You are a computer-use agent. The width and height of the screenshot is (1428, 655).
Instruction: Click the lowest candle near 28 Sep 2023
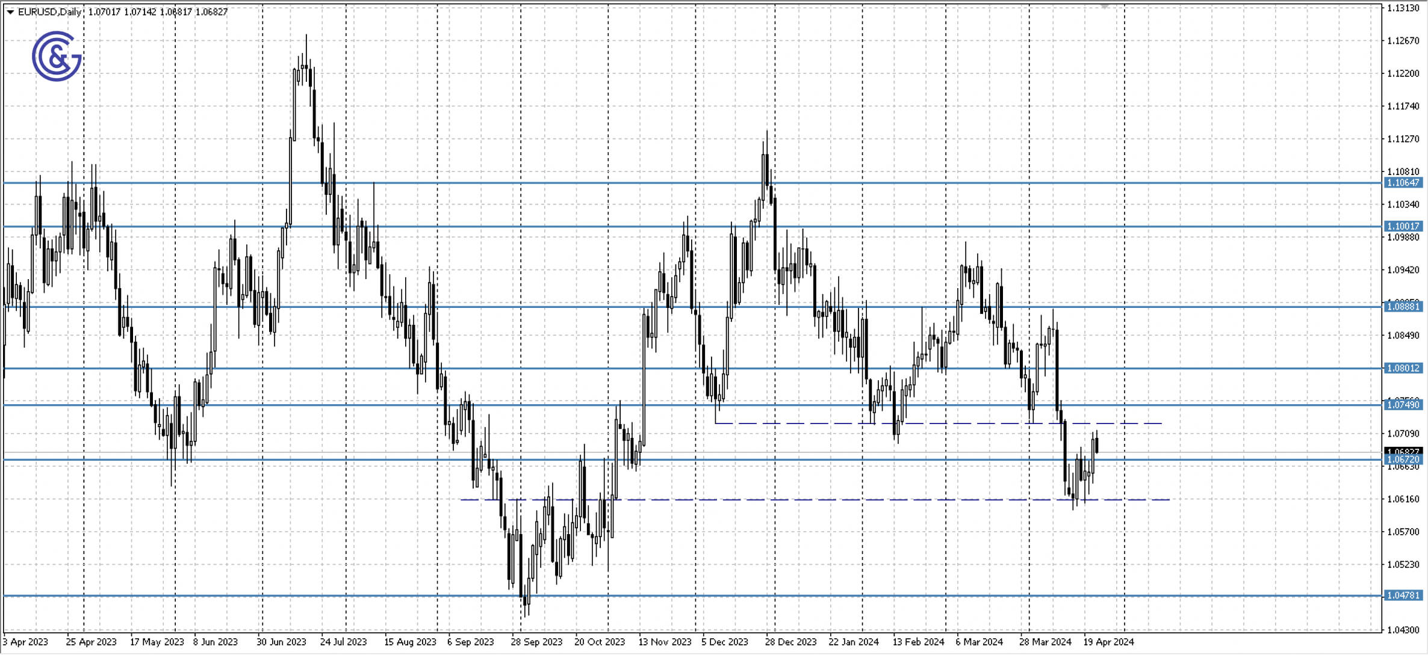(x=526, y=601)
